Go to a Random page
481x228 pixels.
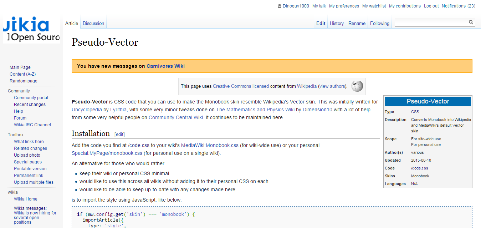pyautogui.click(x=23, y=81)
